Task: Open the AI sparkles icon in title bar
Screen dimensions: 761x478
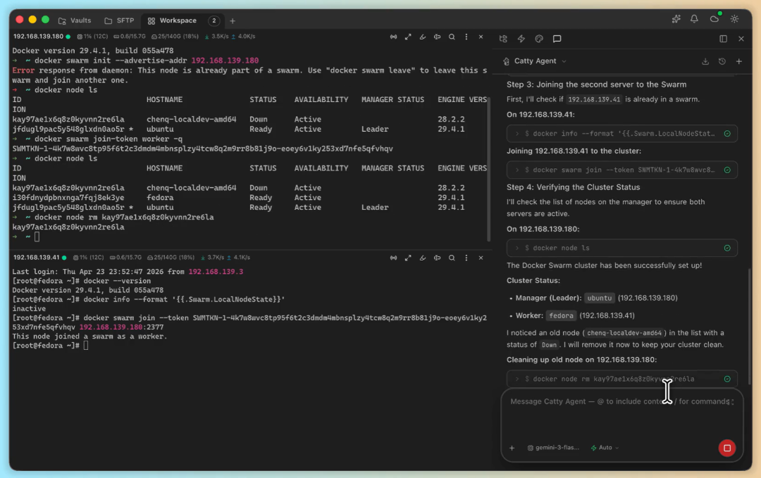Action: [676, 19]
